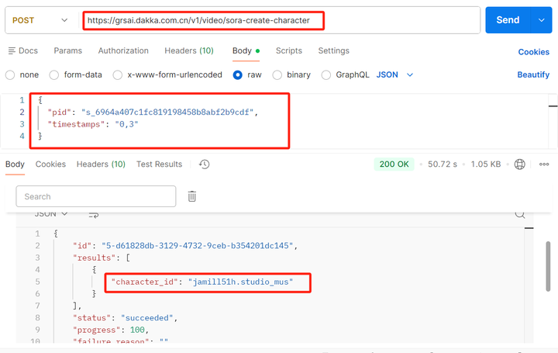Viewport: 558px width, 353px height.
Task: Click the progress value 100
Action: click(x=137, y=330)
